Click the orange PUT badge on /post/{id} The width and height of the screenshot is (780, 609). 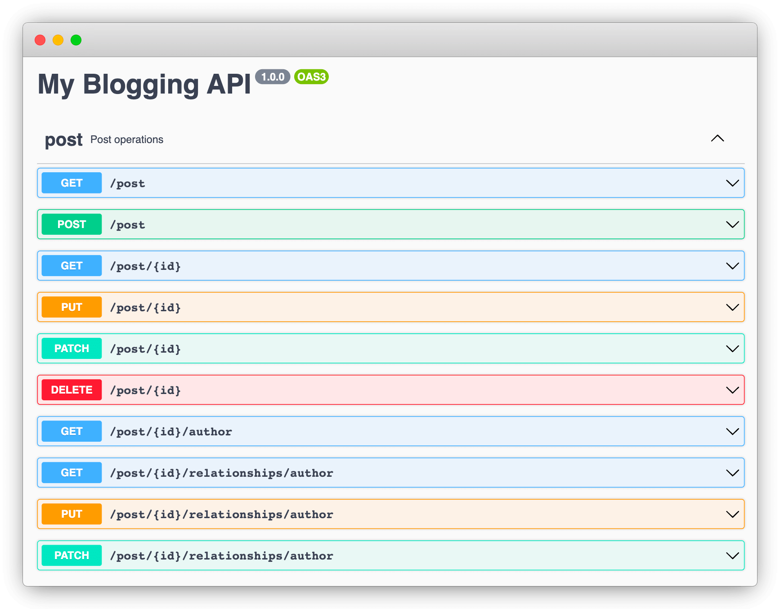coord(71,307)
